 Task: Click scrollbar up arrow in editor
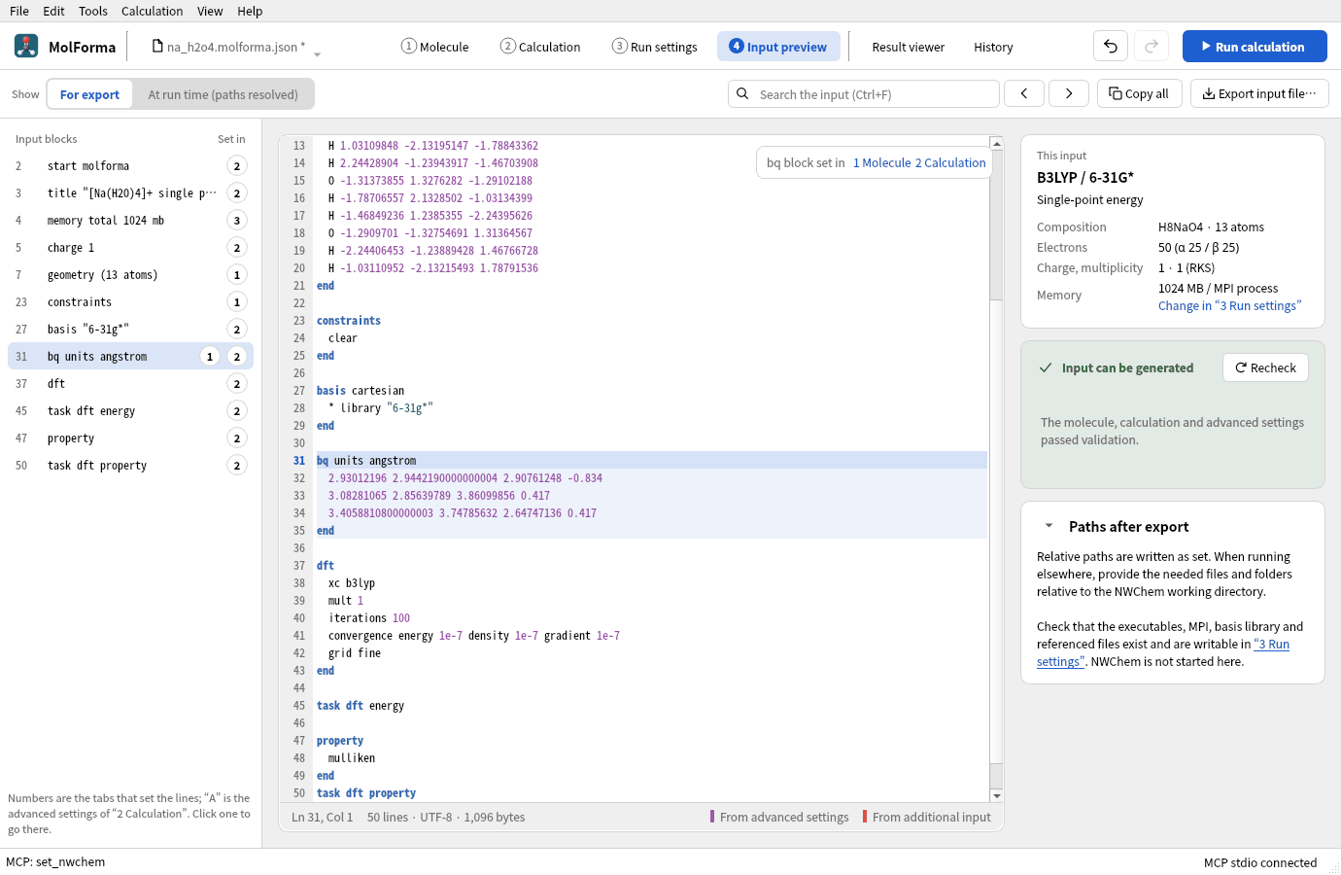tap(996, 143)
